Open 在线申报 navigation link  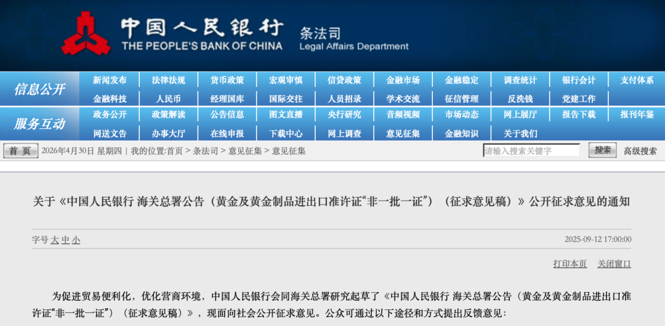(227, 134)
